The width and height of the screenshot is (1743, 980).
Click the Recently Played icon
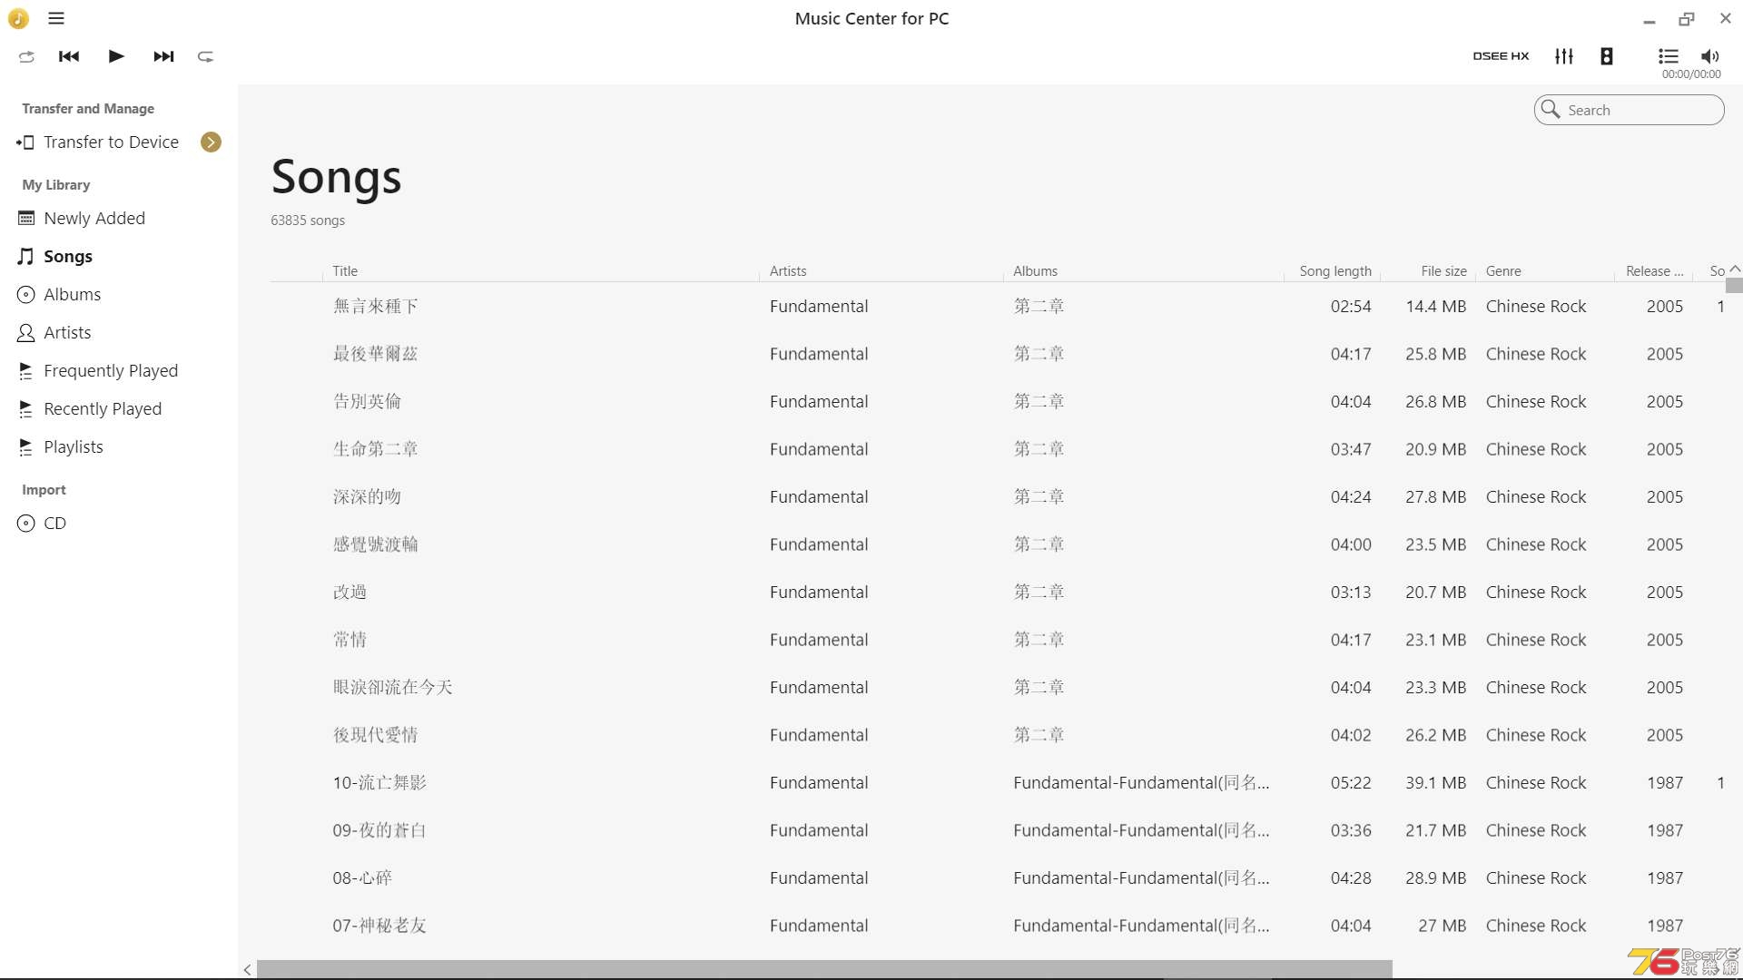tap(26, 409)
